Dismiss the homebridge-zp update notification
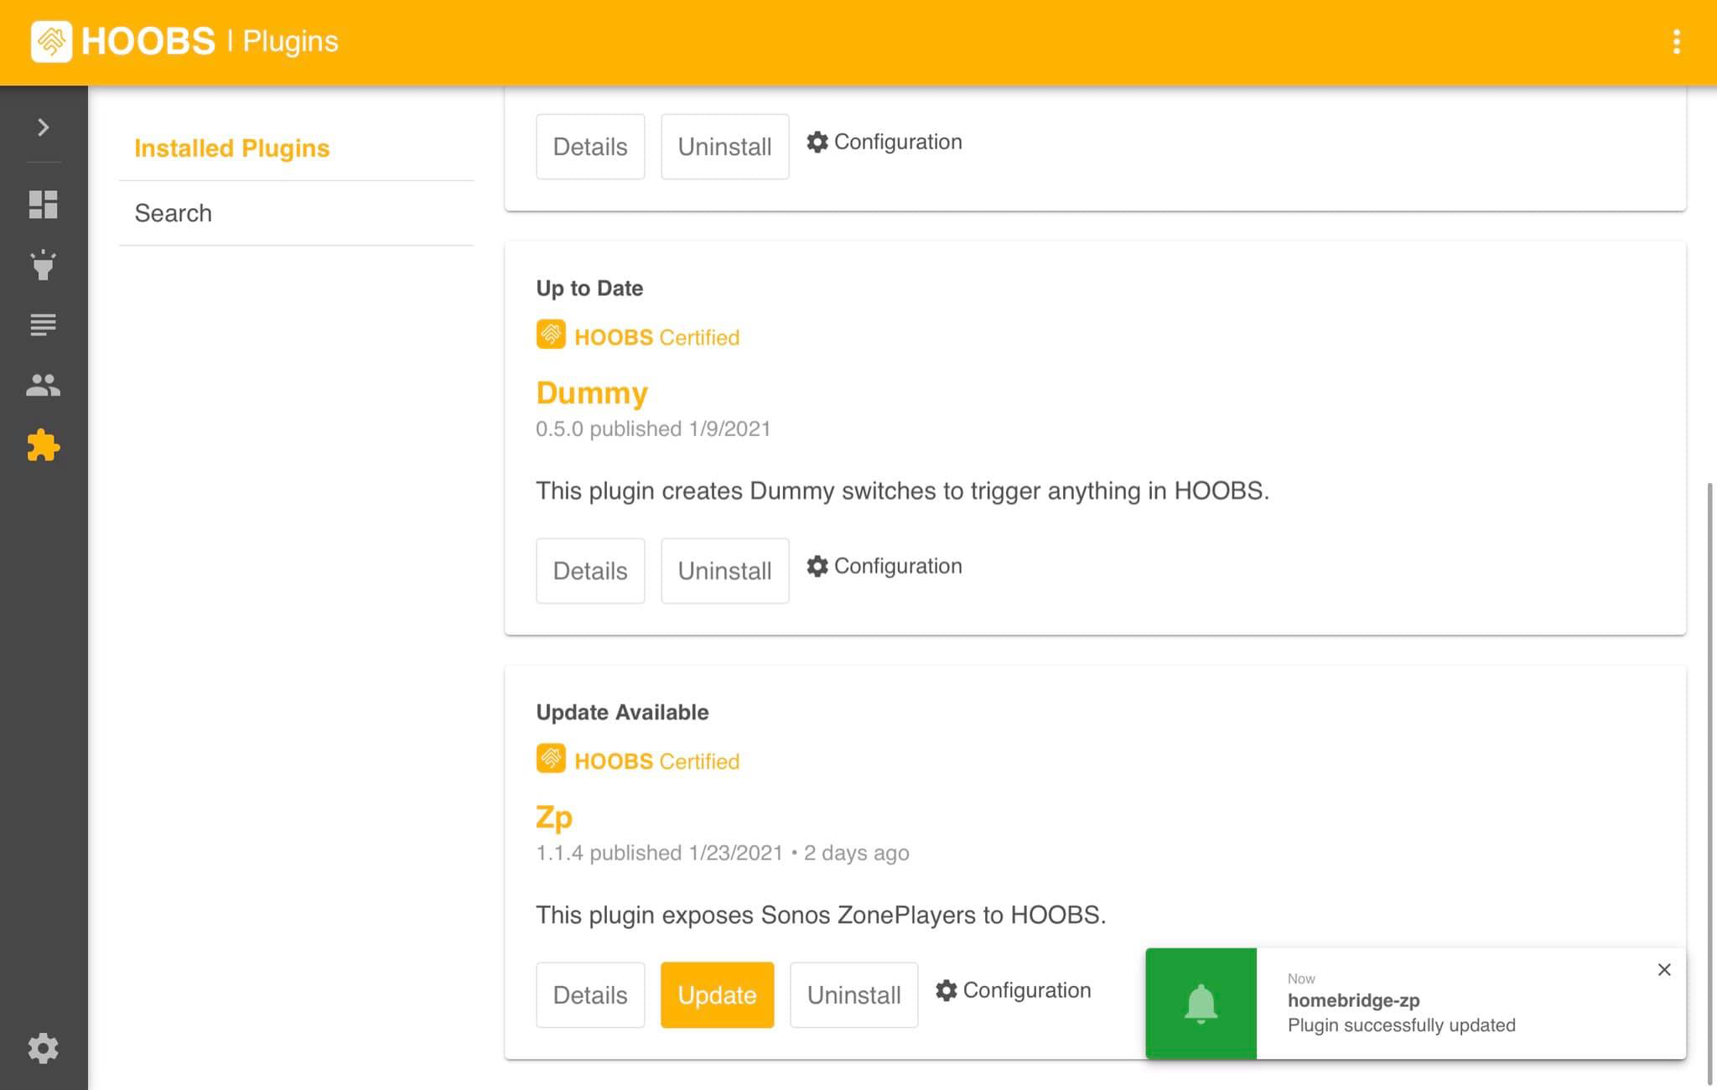The height and width of the screenshot is (1090, 1717). [1664, 969]
